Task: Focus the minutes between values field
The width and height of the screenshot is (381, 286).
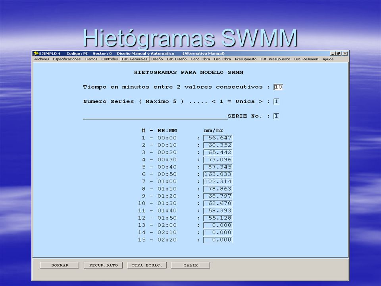Action: pyautogui.click(x=278, y=87)
